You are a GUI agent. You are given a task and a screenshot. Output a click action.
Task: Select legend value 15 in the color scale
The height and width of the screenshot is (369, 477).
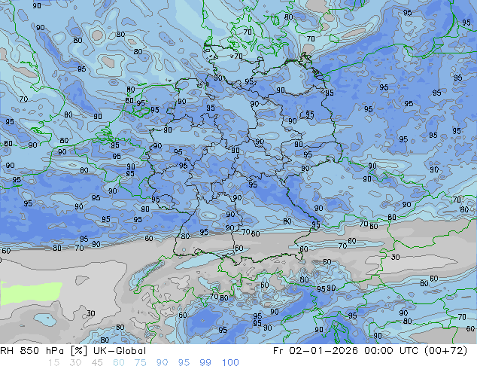click(53, 363)
